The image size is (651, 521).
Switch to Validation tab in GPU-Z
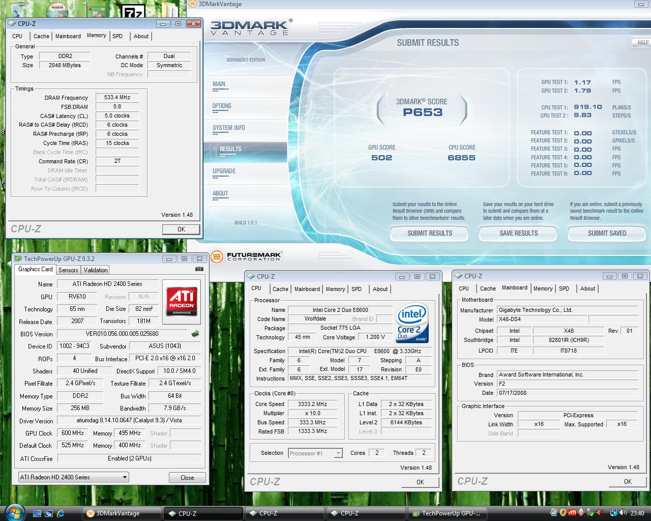tap(96, 270)
